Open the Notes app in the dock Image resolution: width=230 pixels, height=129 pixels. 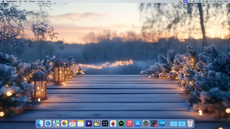[80, 123]
